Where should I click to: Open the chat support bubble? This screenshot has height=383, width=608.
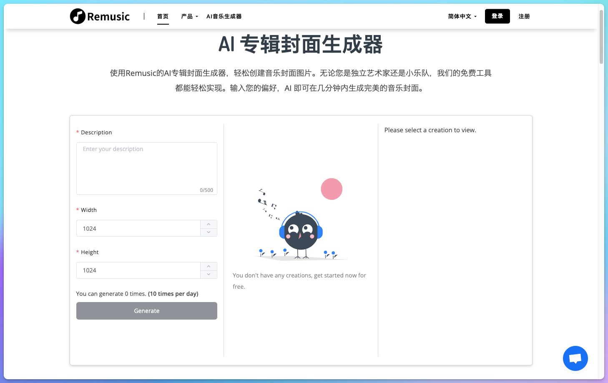pos(575,358)
